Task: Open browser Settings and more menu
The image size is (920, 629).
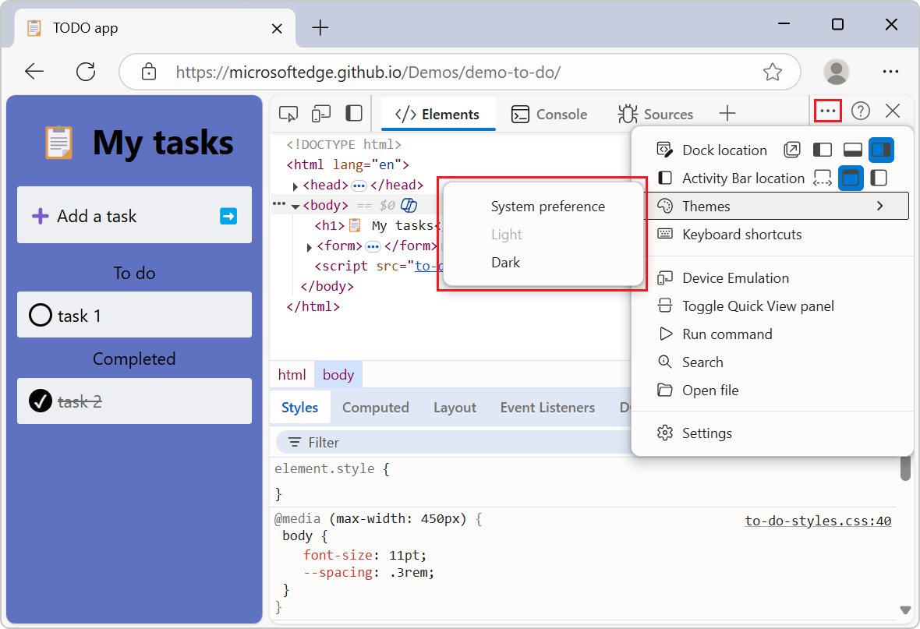Action: pyautogui.click(x=890, y=72)
